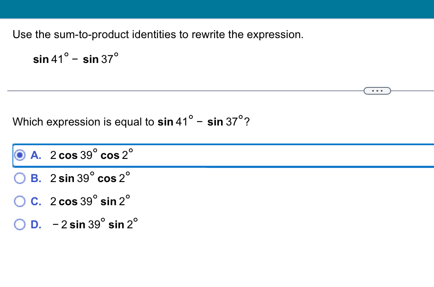Image resolution: width=434 pixels, height=287 pixels.
Task: Click the horizontal divider line
Action: click(172, 90)
